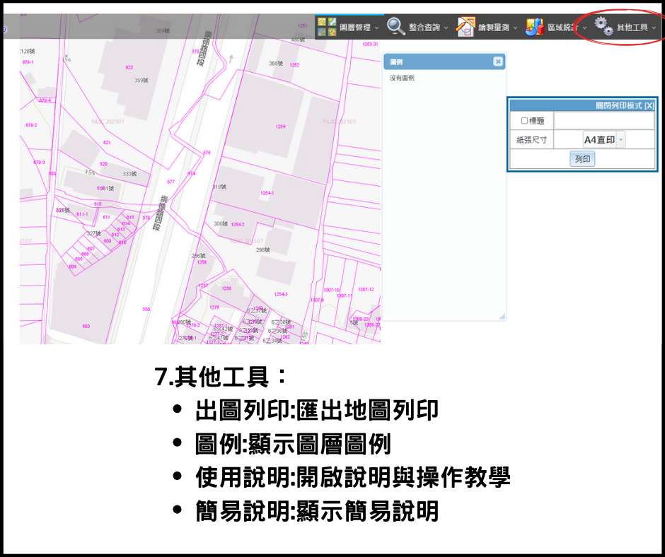This screenshot has width=665, height=557.
Task: Open the 繪製量測 menu label
Action: coord(495,28)
